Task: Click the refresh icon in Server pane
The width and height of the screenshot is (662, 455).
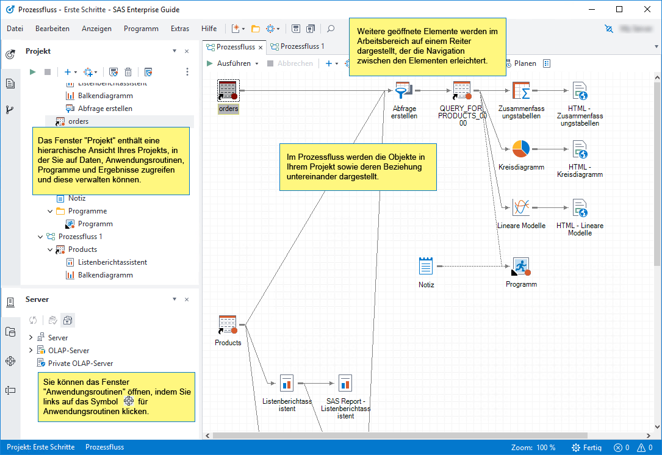Action: [33, 320]
